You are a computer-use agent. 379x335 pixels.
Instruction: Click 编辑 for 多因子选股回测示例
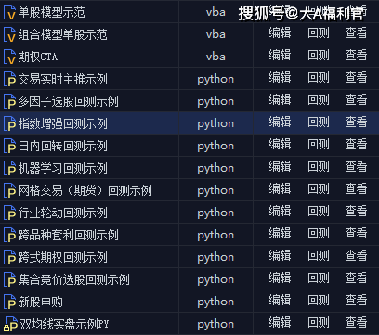click(x=280, y=99)
